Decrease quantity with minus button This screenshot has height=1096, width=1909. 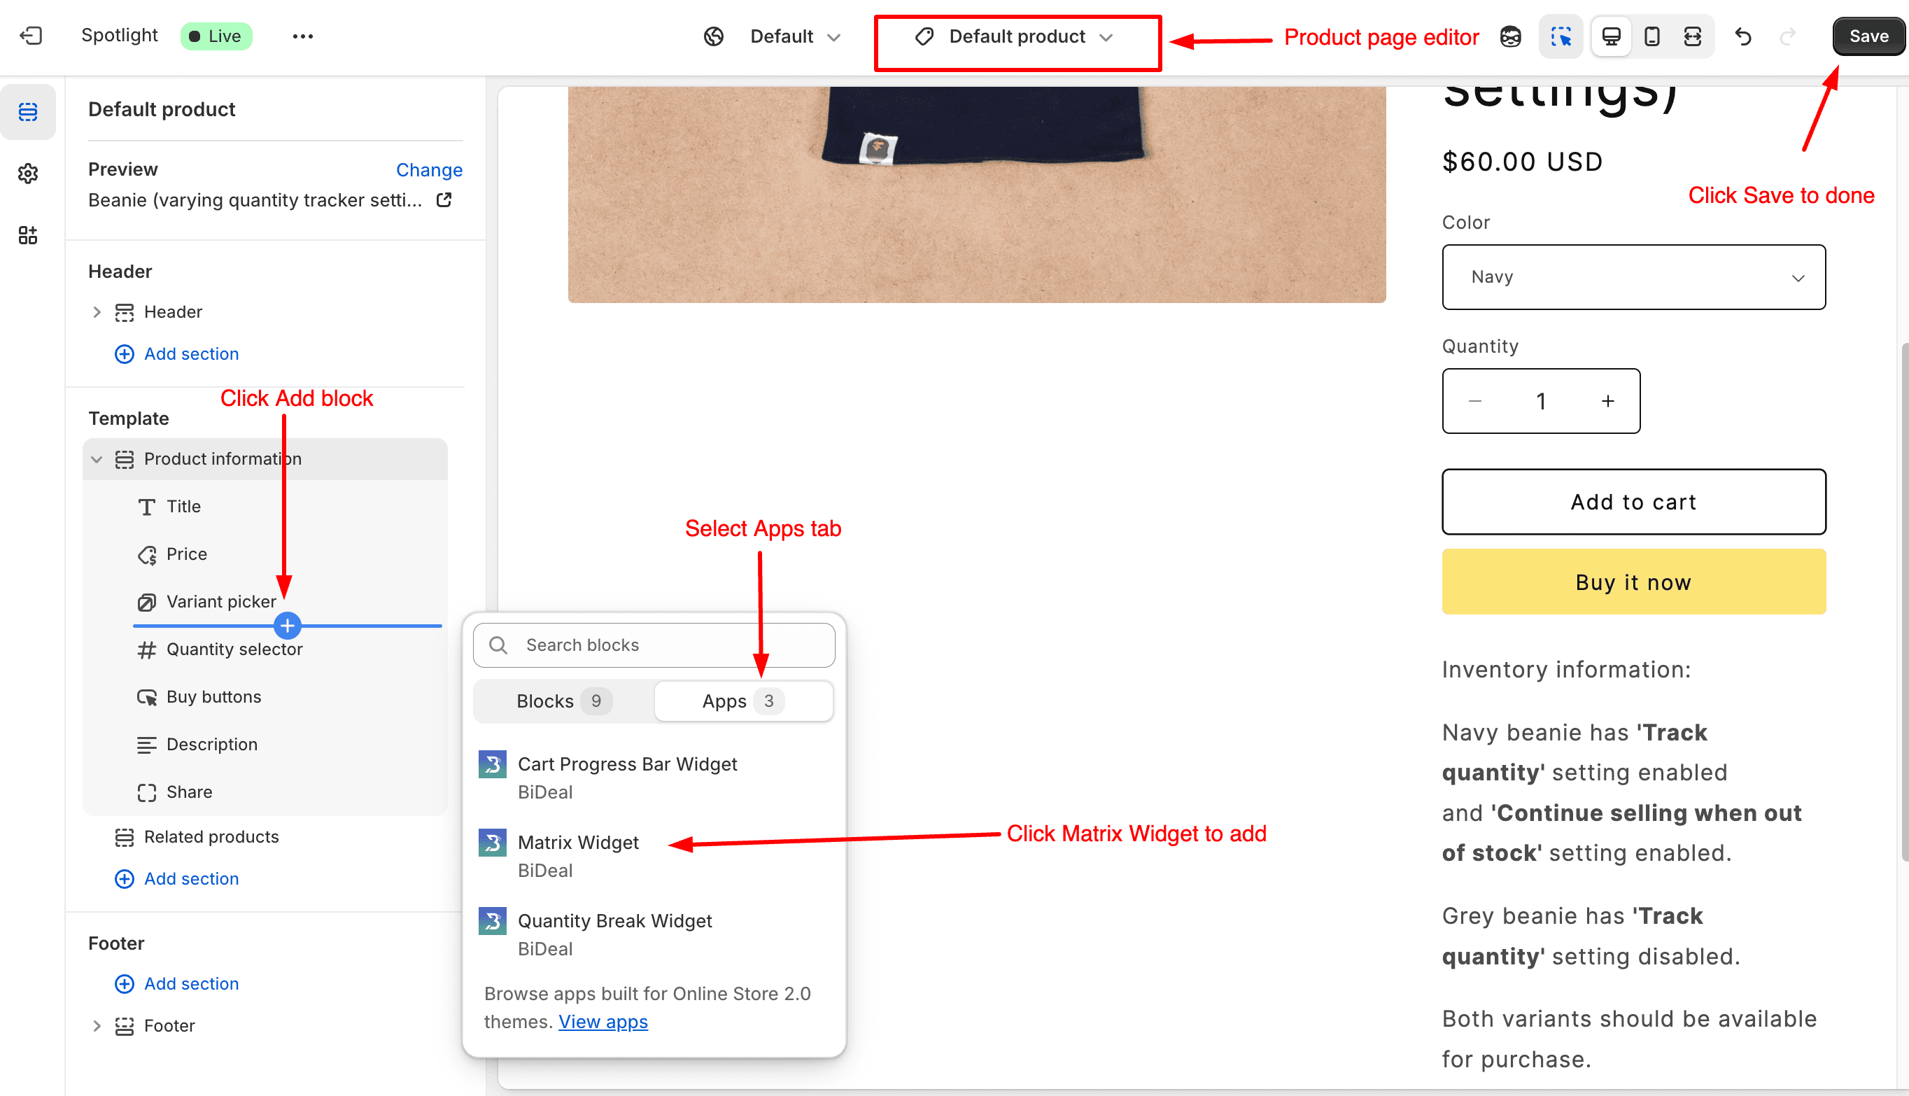click(1475, 401)
